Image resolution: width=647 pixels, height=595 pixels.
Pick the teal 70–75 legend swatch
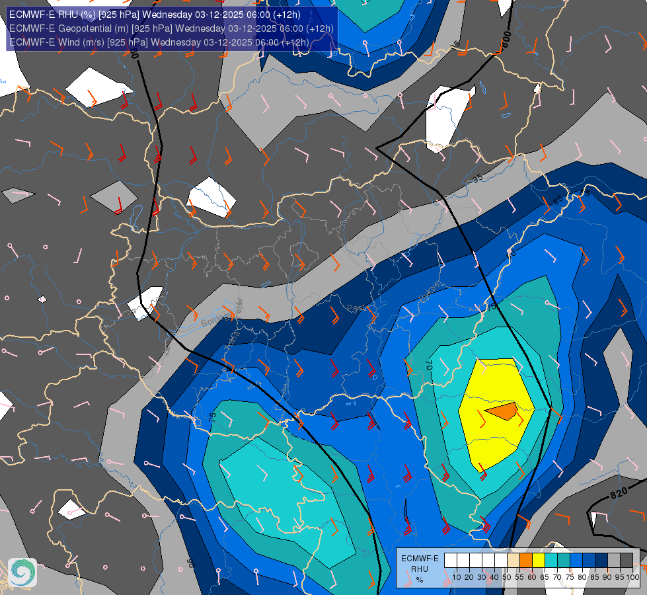tap(564, 560)
